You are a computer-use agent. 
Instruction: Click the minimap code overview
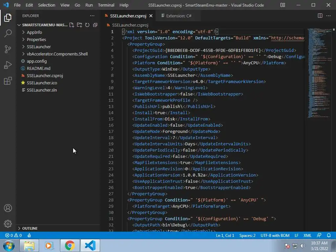319,73
